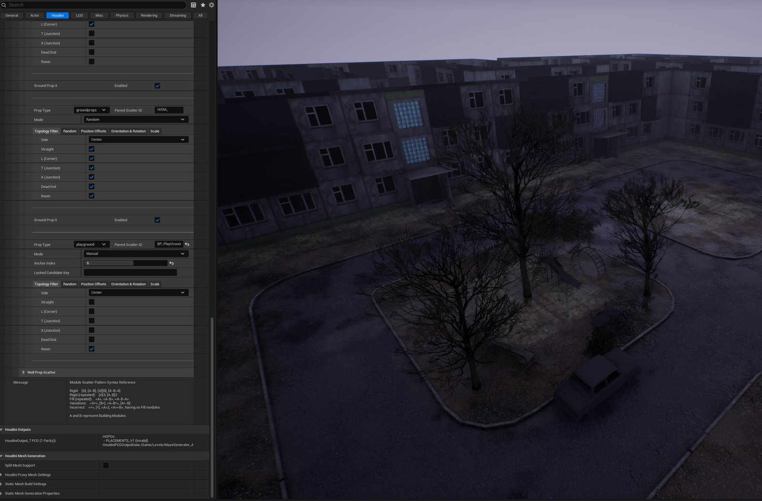Click Parent Scatter ID HISM_ field

(169, 110)
